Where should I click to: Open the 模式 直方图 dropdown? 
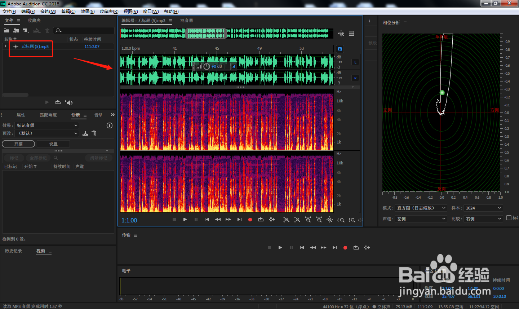click(x=421, y=208)
